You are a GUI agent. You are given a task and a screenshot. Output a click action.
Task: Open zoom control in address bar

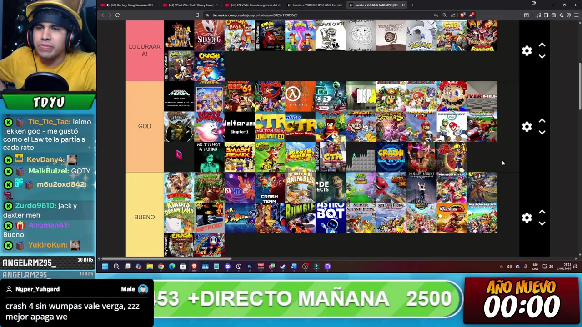pyautogui.click(x=444, y=15)
